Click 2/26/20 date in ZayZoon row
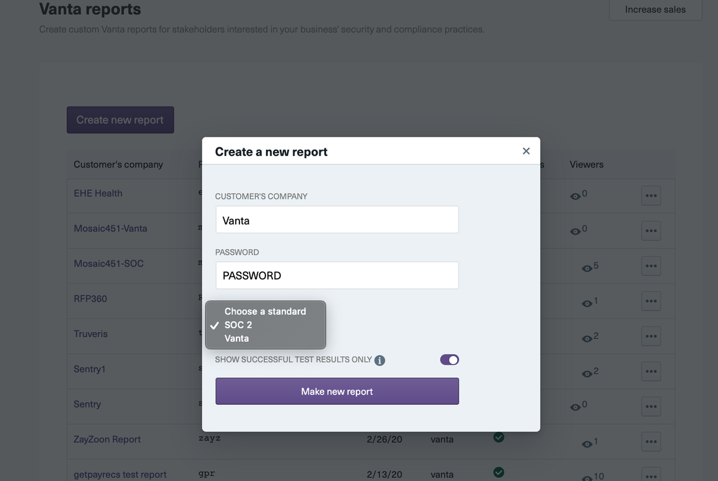 pos(384,440)
